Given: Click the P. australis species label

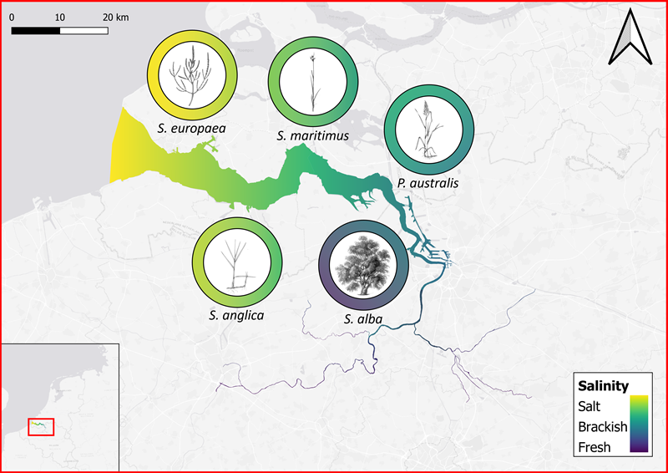Looking at the screenshot, I should pos(428,181).
